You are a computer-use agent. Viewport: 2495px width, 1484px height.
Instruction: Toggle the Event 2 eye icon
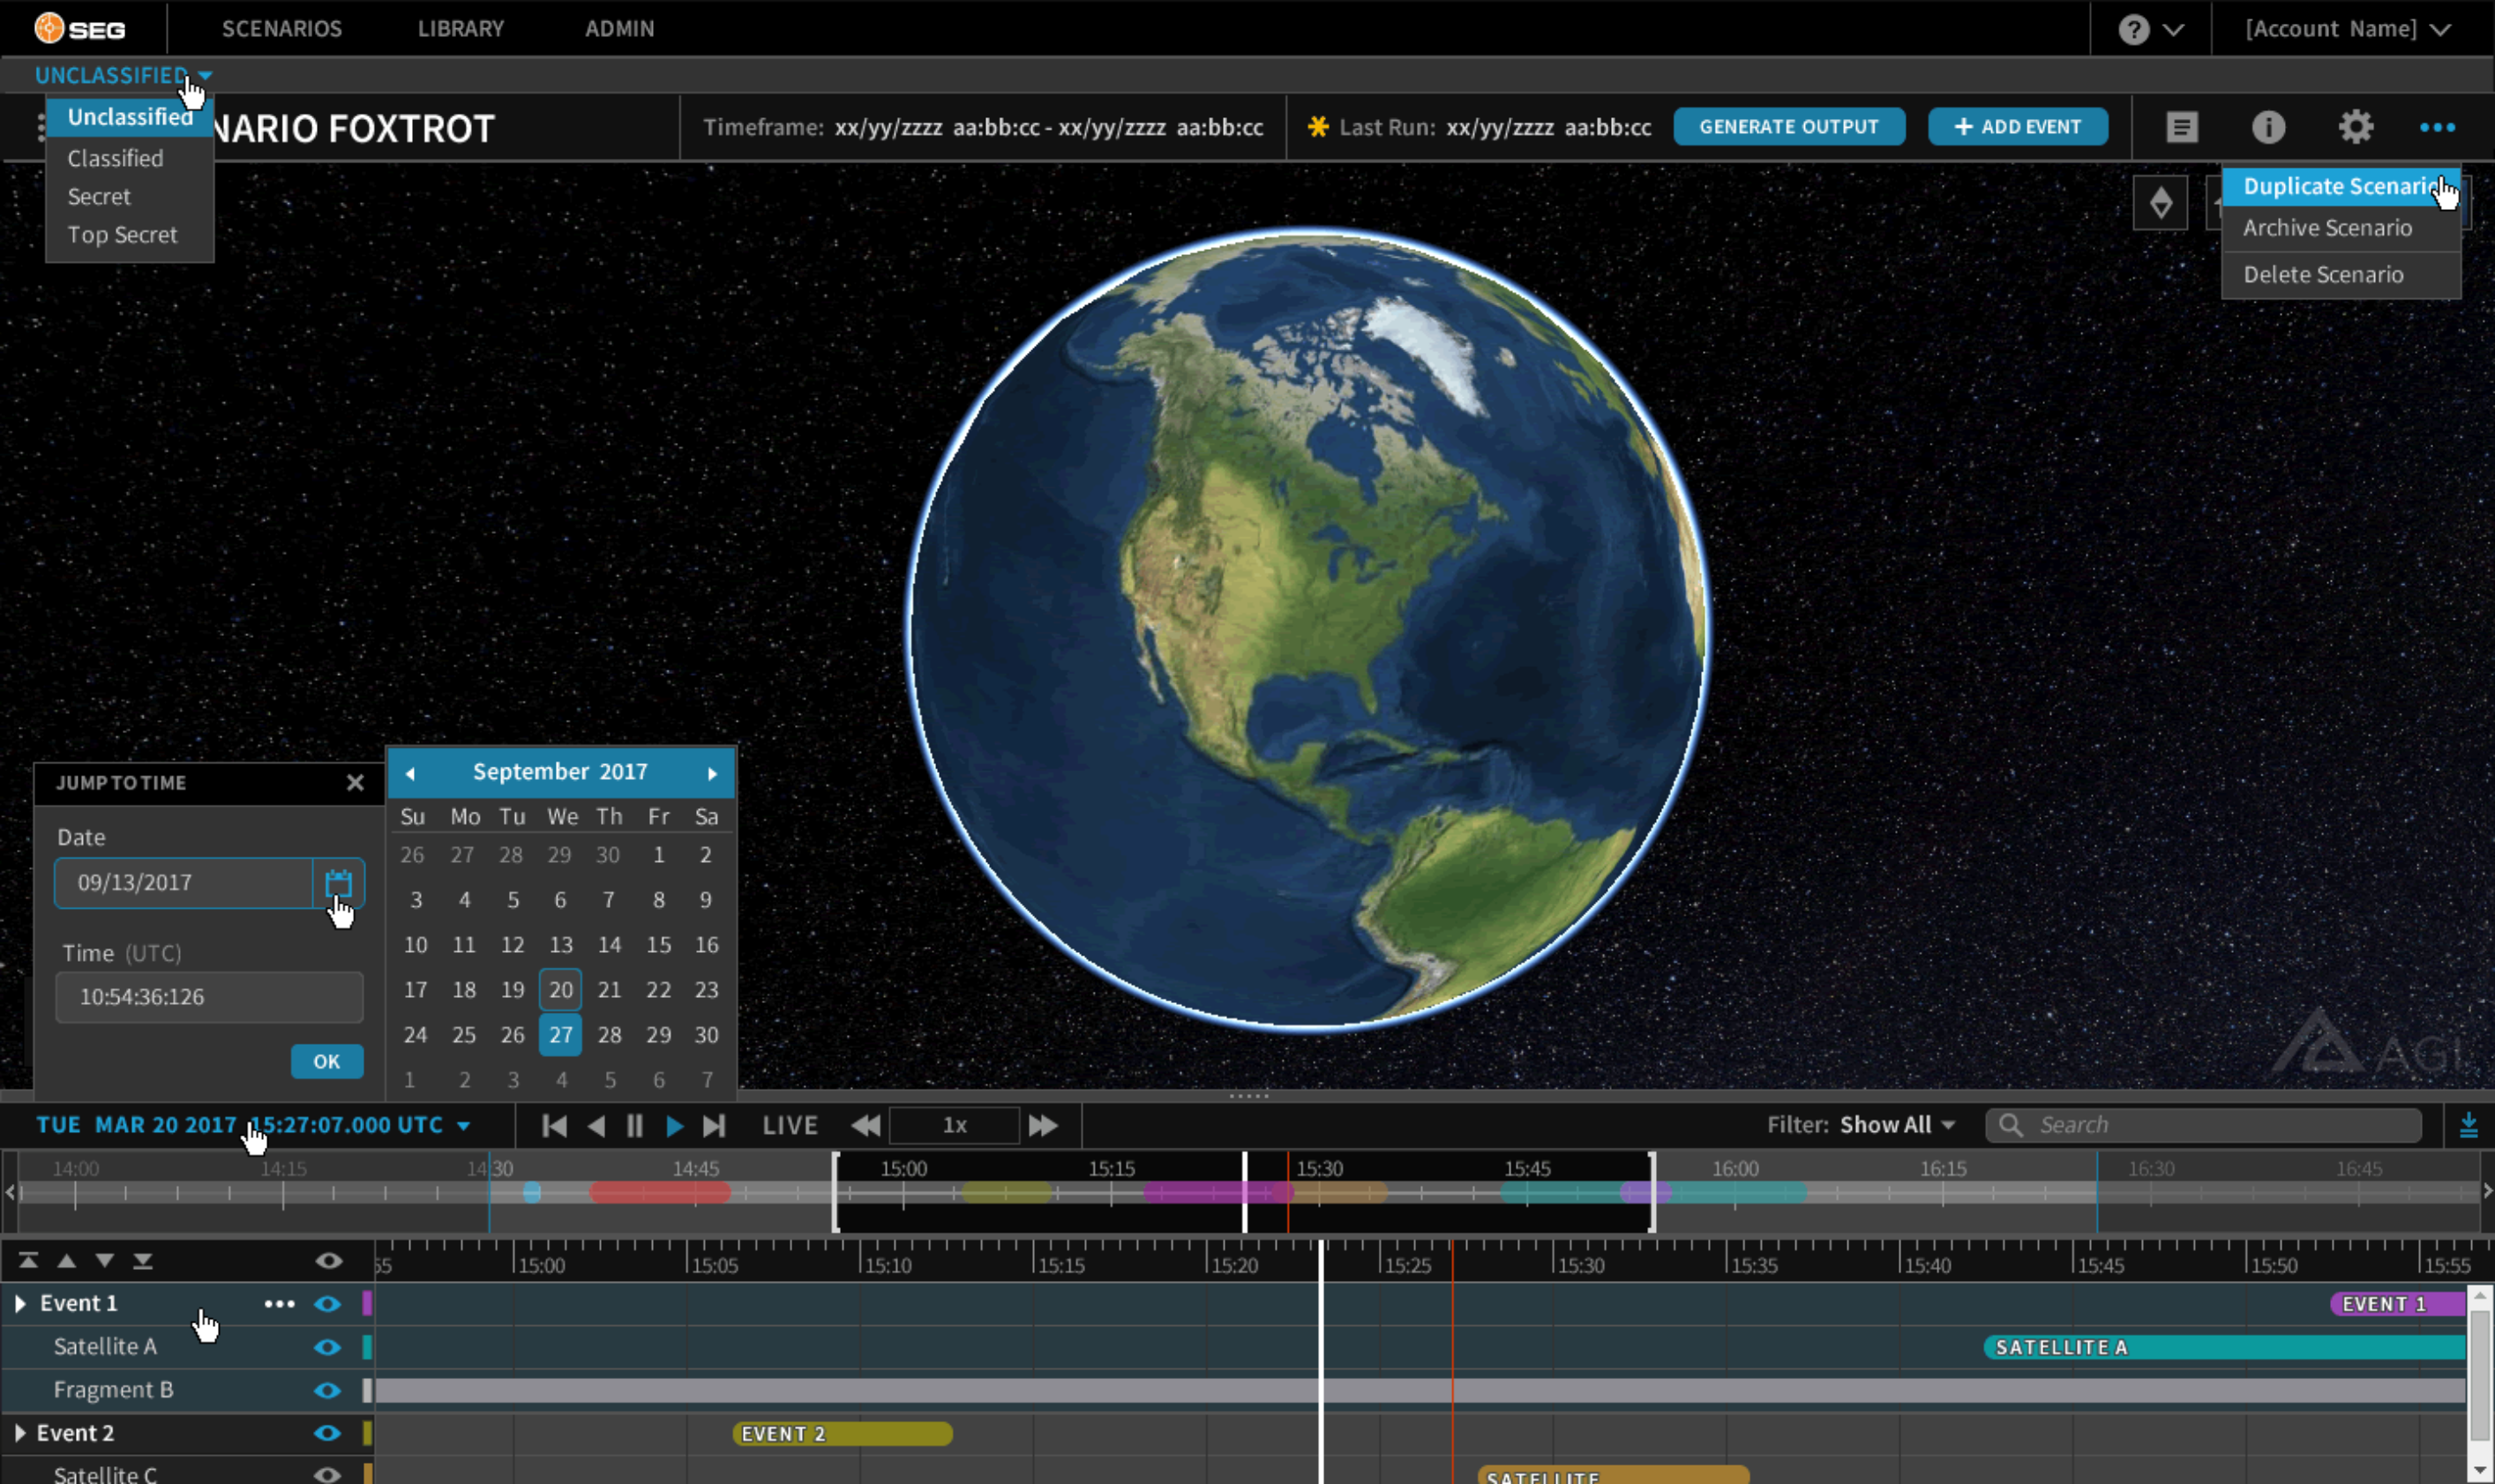point(327,1433)
